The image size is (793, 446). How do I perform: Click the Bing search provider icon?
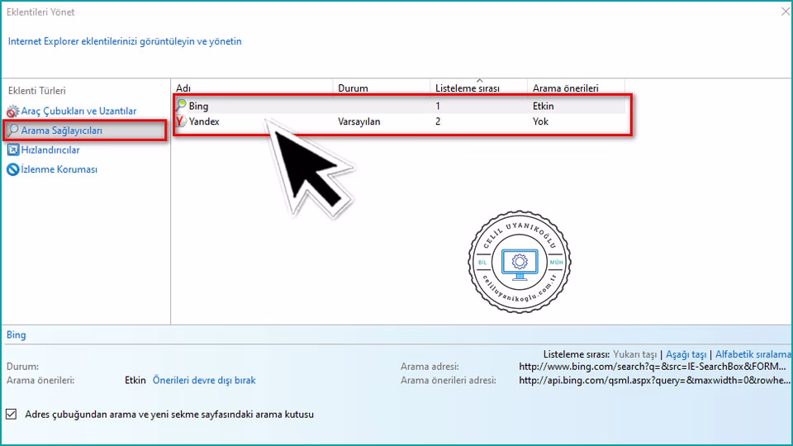(x=181, y=106)
